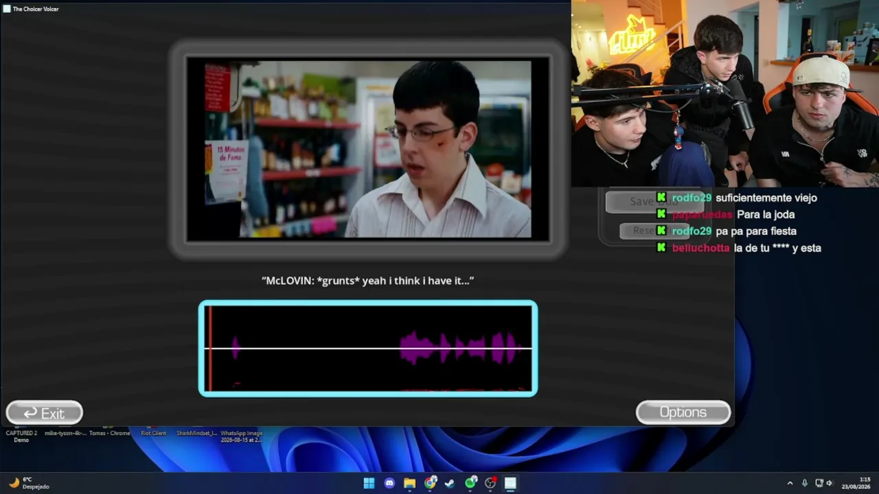Click the WhatsApp Image desktop file label
This screenshot has height=494, width=879.
(242, 436)
